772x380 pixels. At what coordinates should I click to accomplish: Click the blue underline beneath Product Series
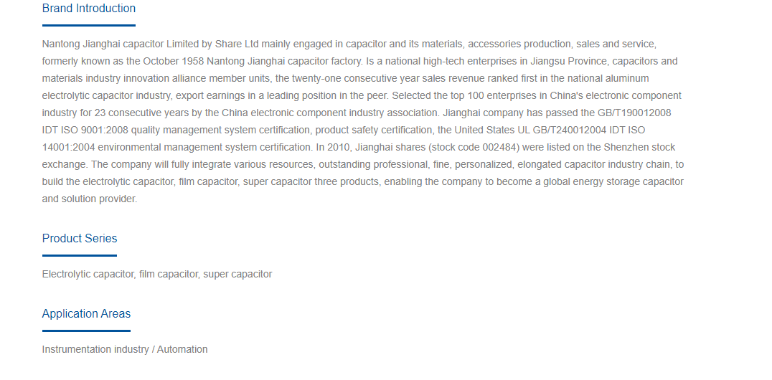pos(80,255)
